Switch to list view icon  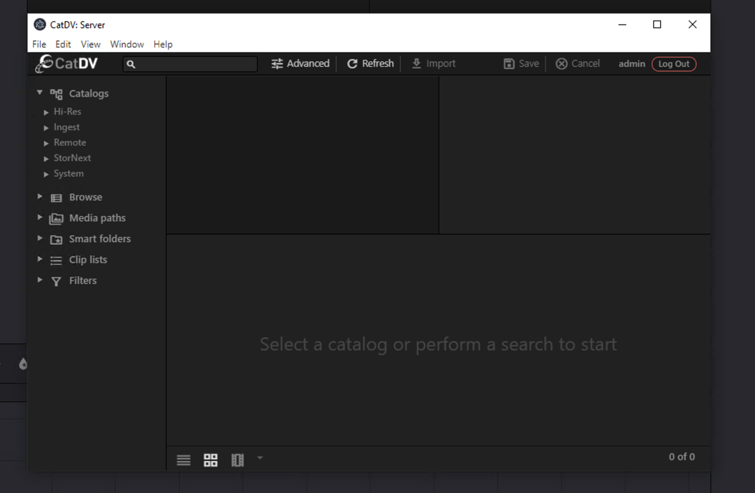(183, 460)
